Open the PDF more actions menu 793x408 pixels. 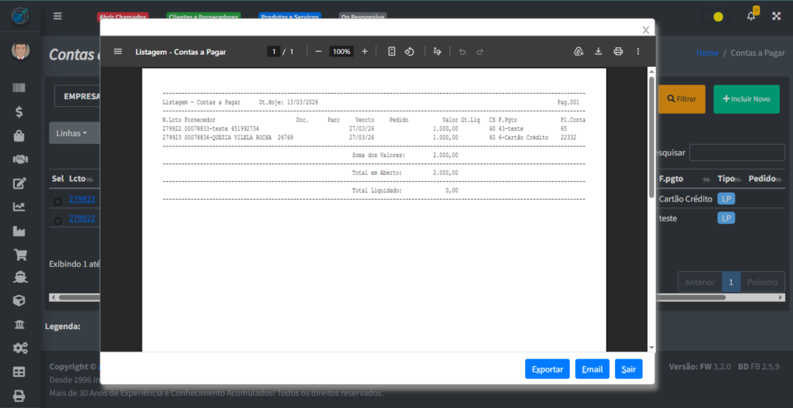[x=638, y=51]
